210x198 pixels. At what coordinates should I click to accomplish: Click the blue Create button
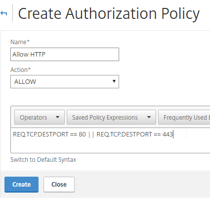[21, 185]
